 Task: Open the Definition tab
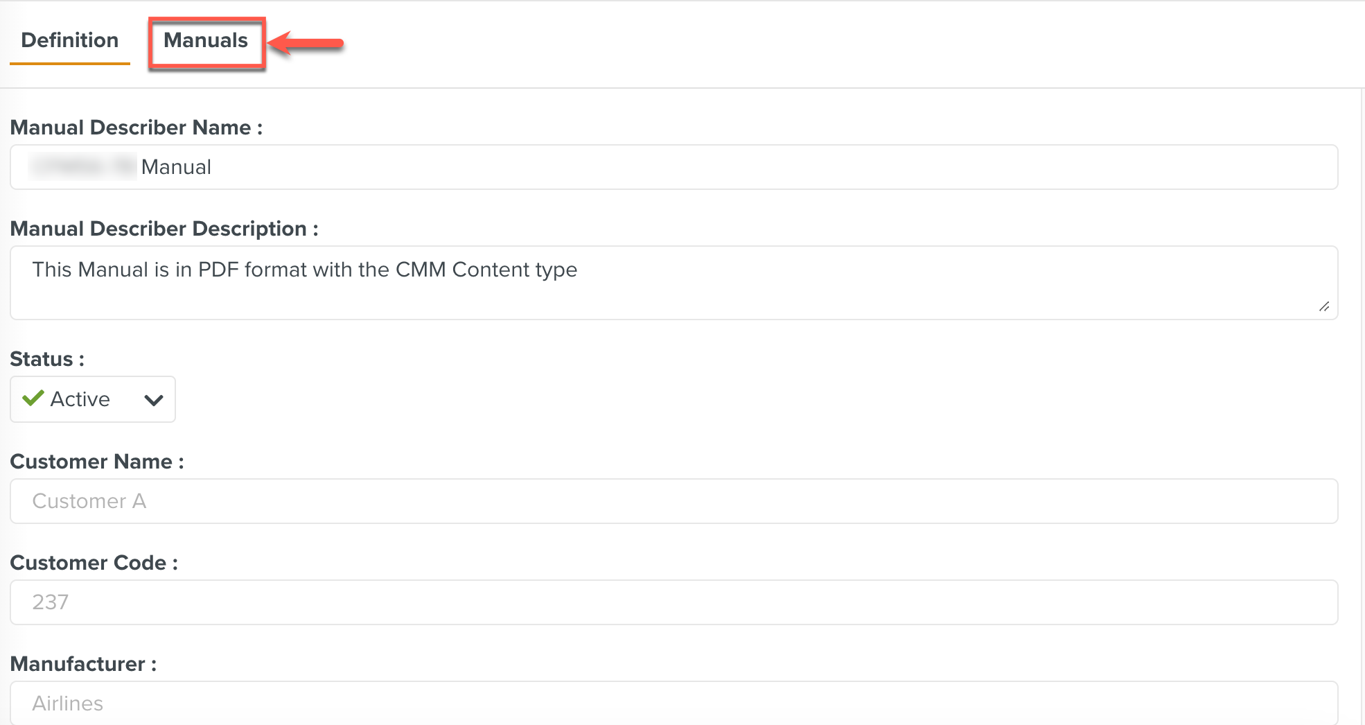pyautogui.click(x=70, y=41)
